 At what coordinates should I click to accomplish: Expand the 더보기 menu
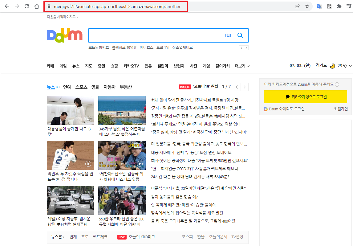pyautogui.click(x=242, y=66)
